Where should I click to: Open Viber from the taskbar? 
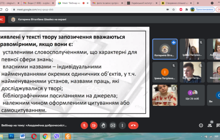[x=56, y=136]
